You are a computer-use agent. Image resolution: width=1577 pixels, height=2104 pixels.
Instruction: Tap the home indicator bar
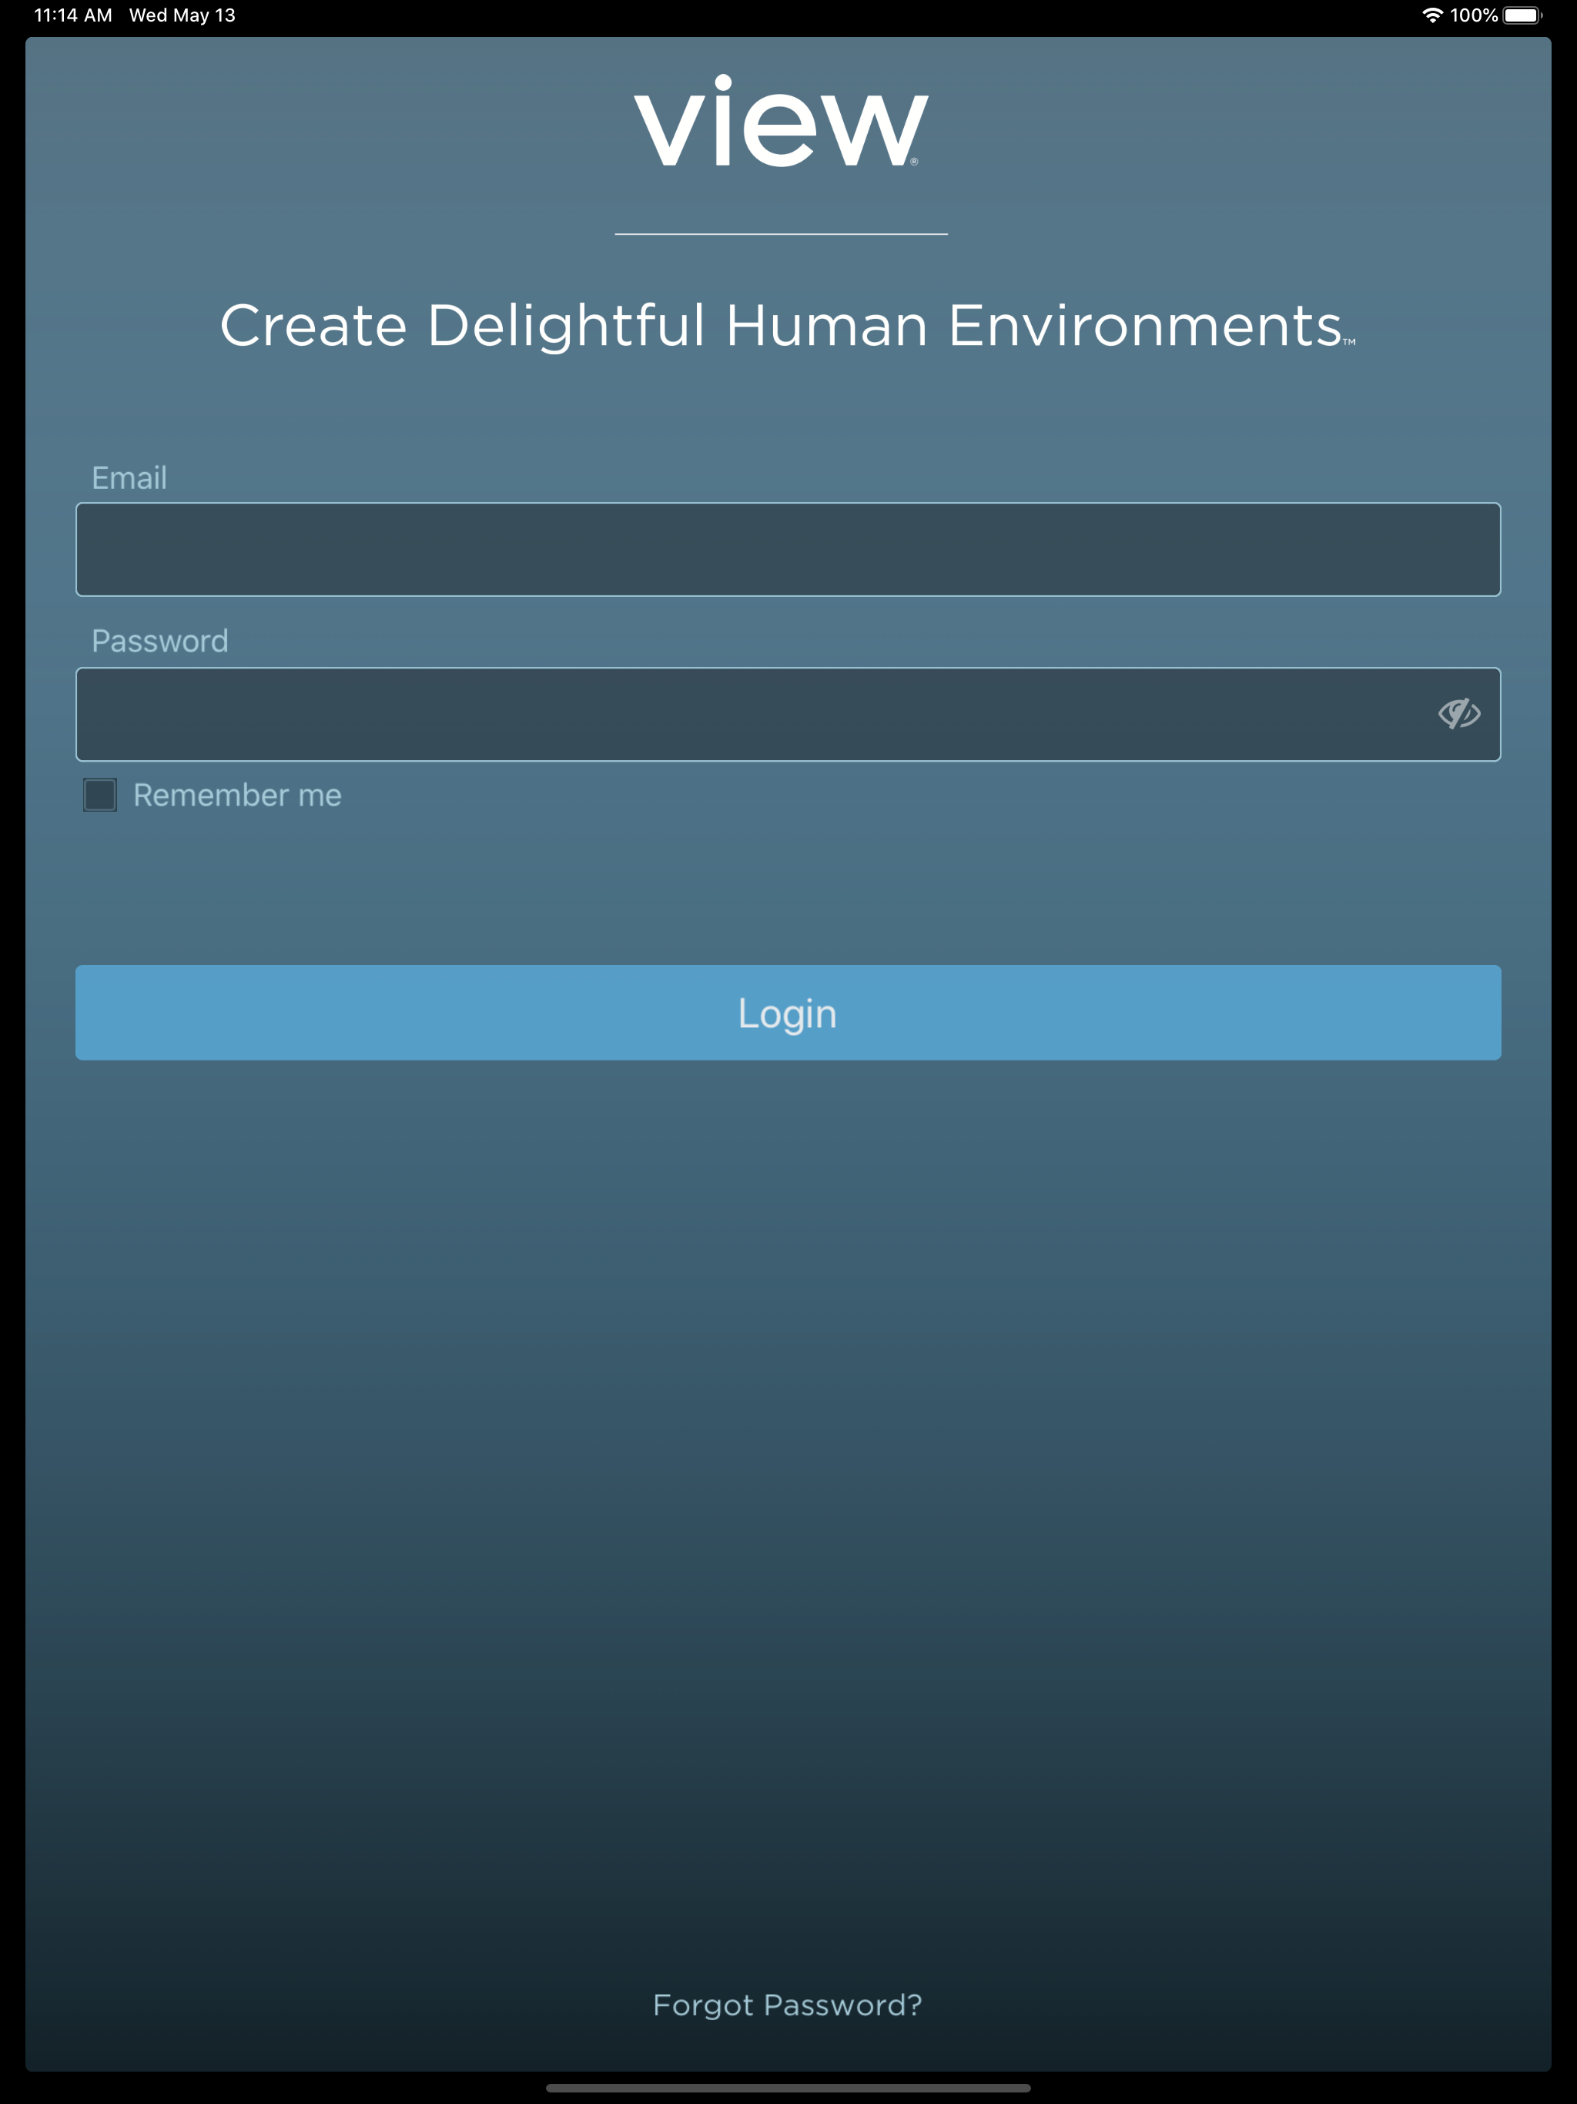(788, 2088)
